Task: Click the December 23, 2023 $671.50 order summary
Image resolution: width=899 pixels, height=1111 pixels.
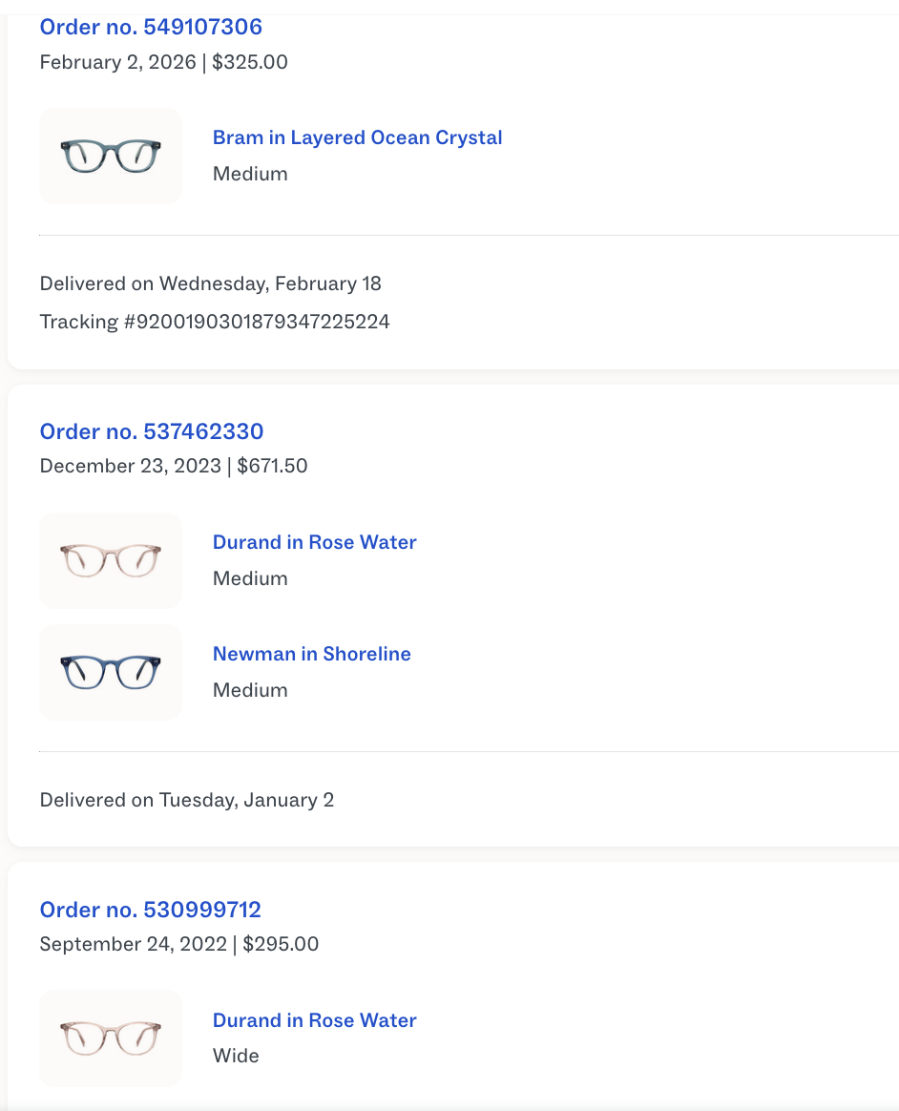Action: pos(173,467)
